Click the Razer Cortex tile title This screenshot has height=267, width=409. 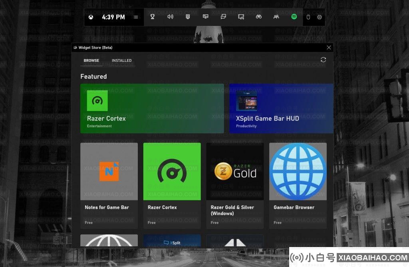(162, 208)
